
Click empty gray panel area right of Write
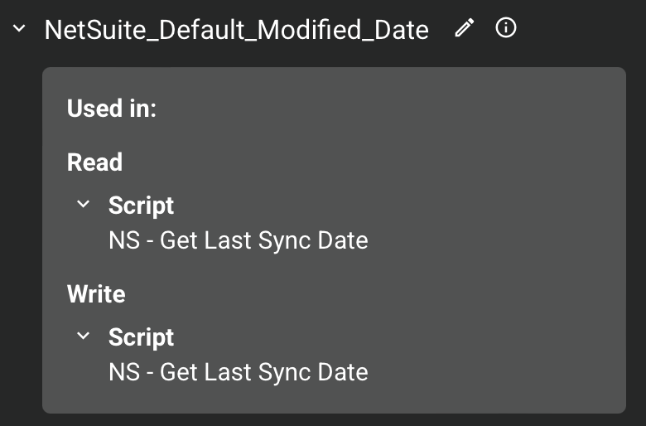pos(373,294)
